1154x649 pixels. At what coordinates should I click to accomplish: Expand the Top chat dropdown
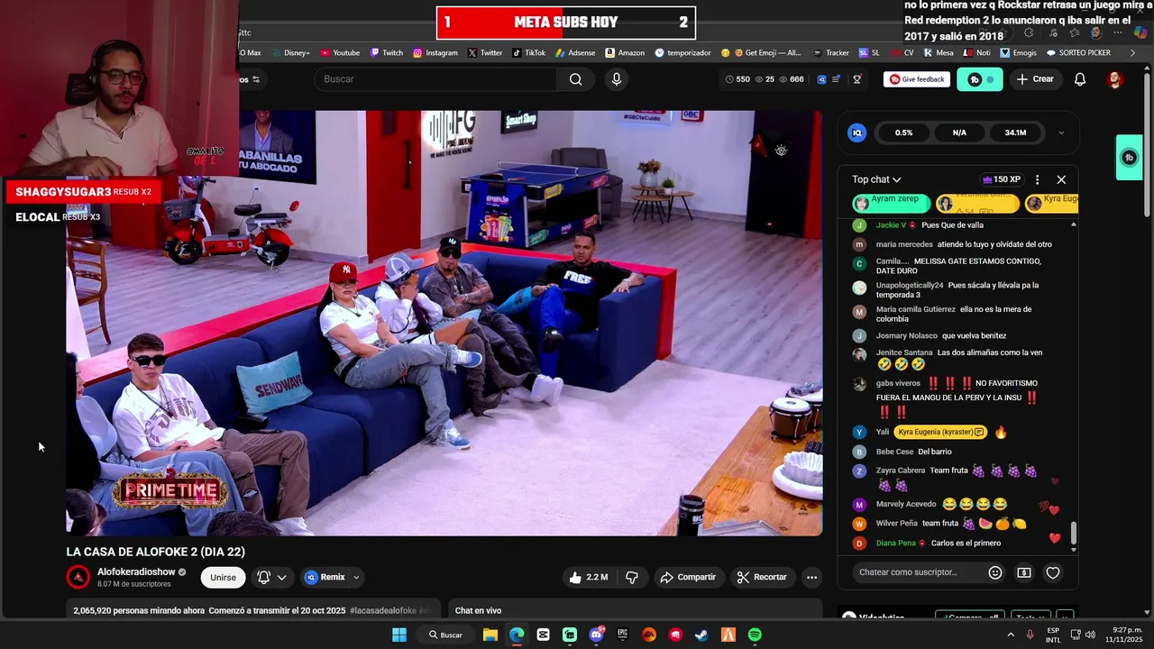point(876,179)
